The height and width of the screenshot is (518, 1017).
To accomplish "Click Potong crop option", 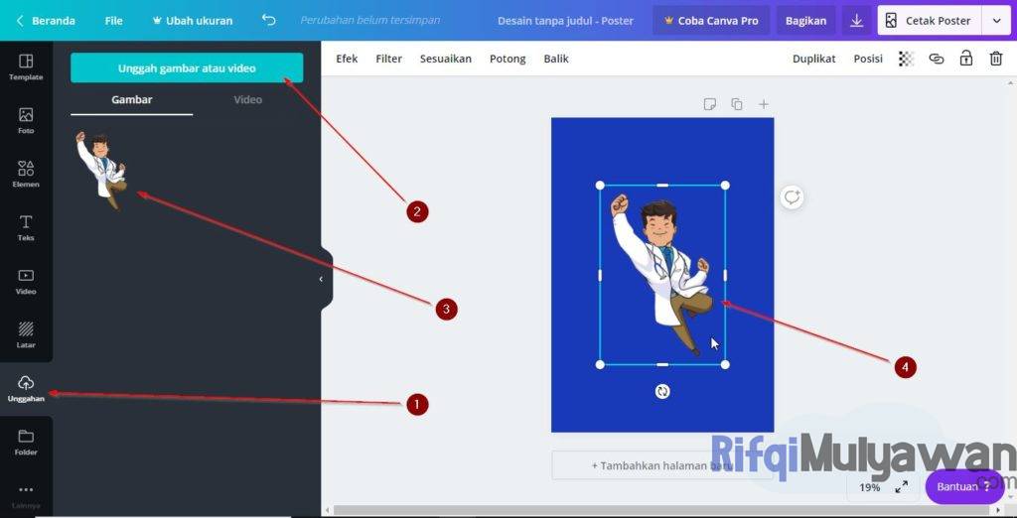I will 508,59.
